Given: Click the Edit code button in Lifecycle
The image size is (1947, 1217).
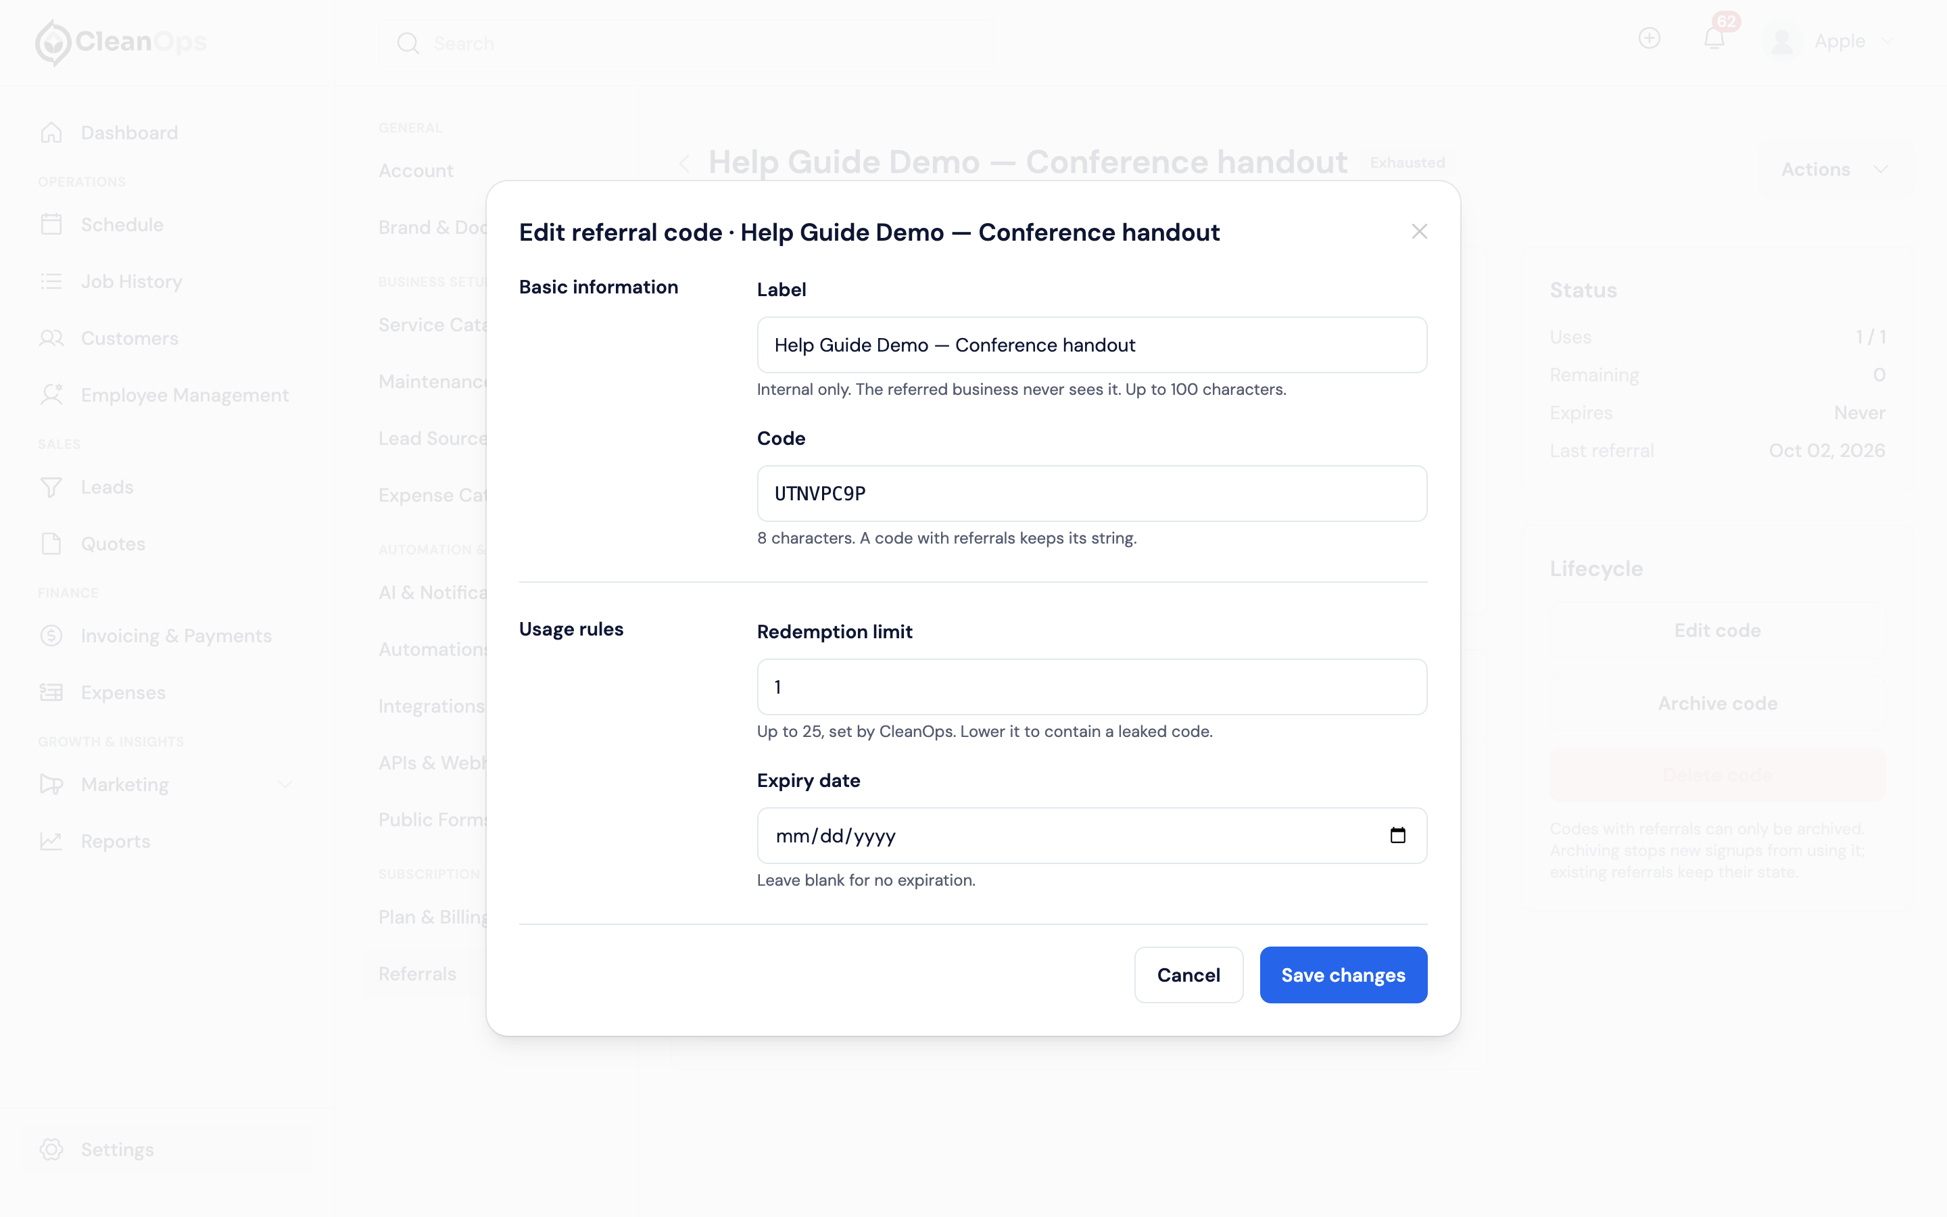Looking at the screenshot, I should click(x=1717, y=630).
